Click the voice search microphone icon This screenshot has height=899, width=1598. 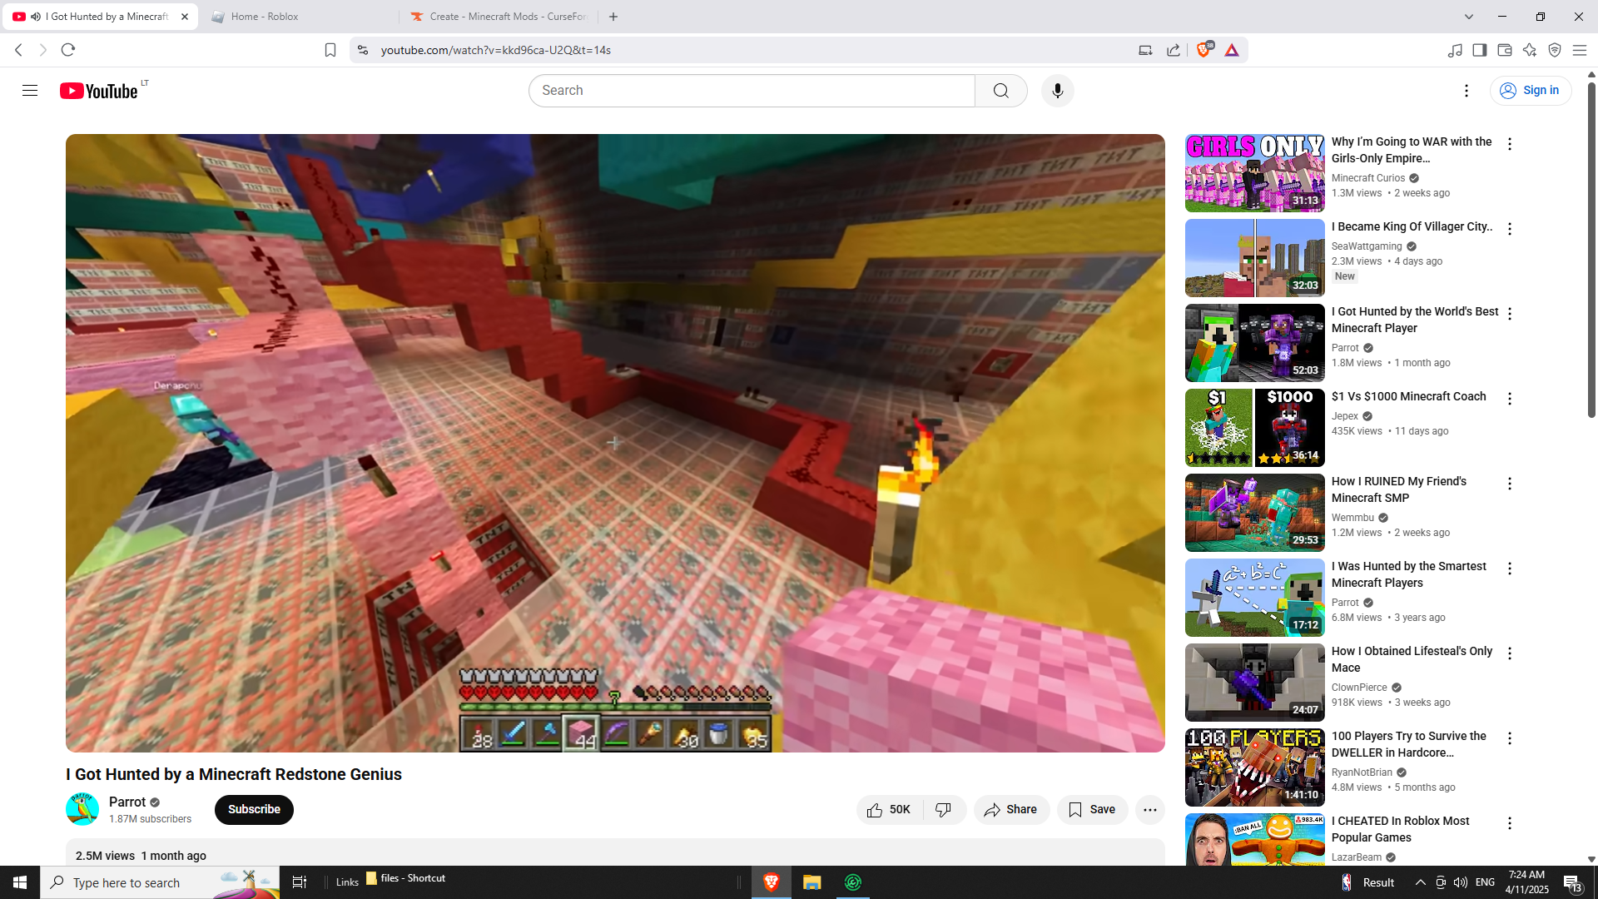coord(1057,91)
